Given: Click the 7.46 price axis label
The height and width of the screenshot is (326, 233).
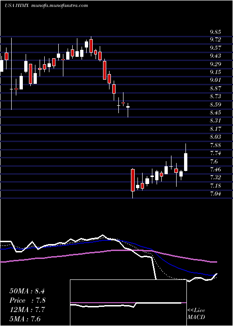Looking at the screenshot, I should [x=215, y=169].
